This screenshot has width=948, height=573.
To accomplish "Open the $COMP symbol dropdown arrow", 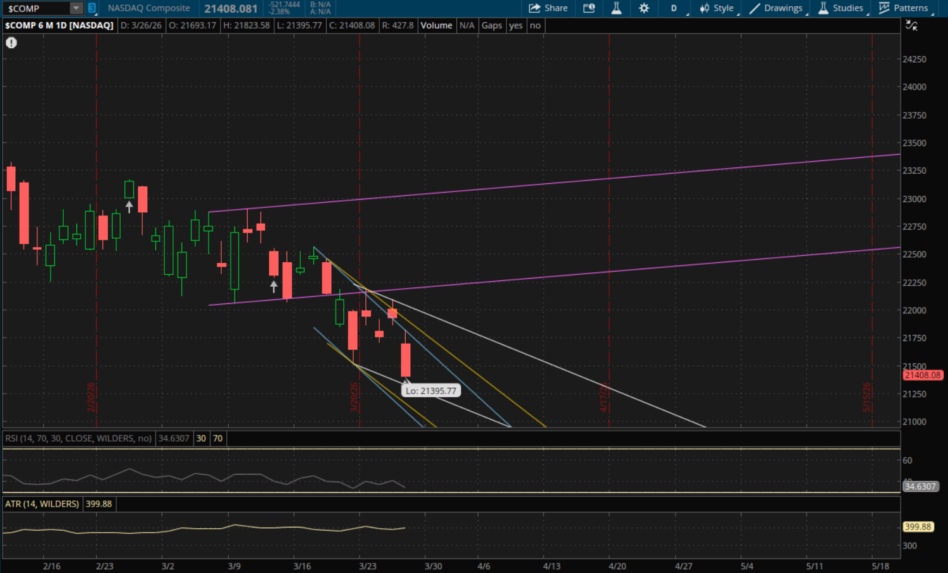I will tap(76, 8).
